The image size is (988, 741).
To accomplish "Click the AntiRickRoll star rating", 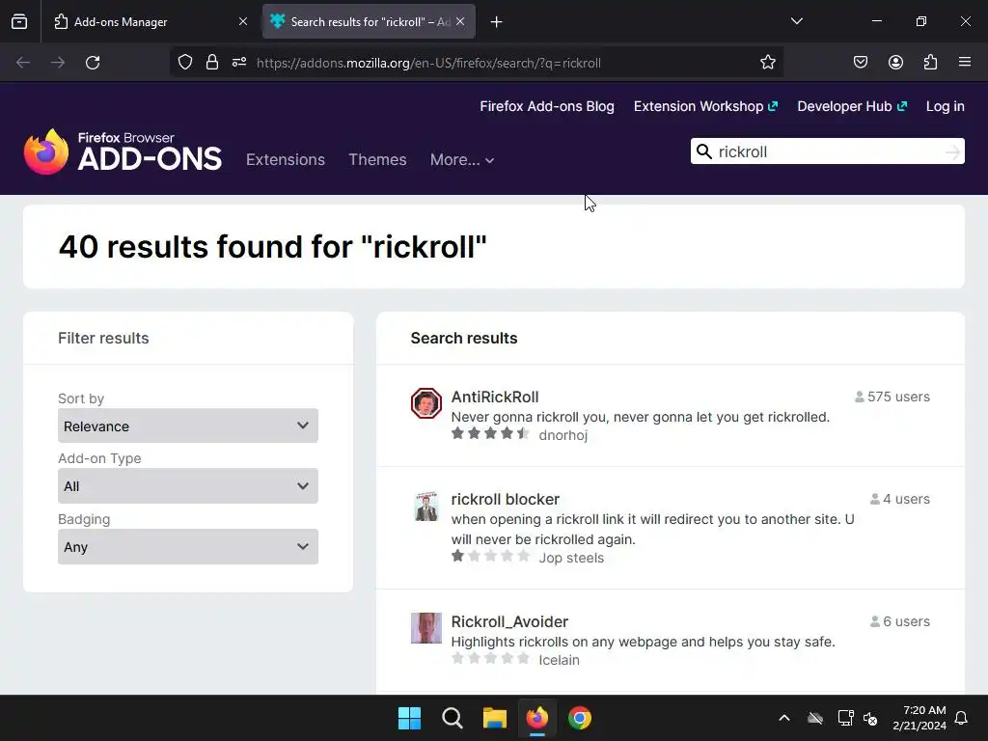I will 490,433.
